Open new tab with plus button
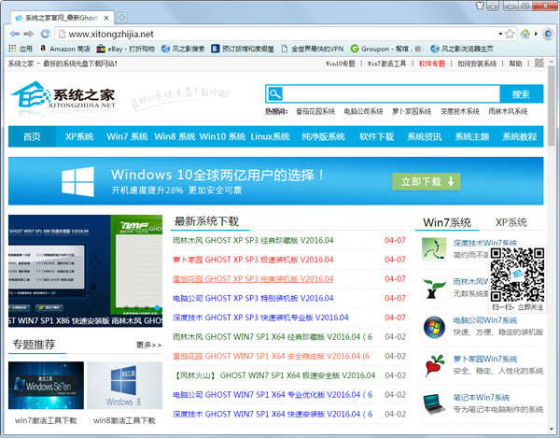The height and width of the screenshot is (438, 560). 121,17
